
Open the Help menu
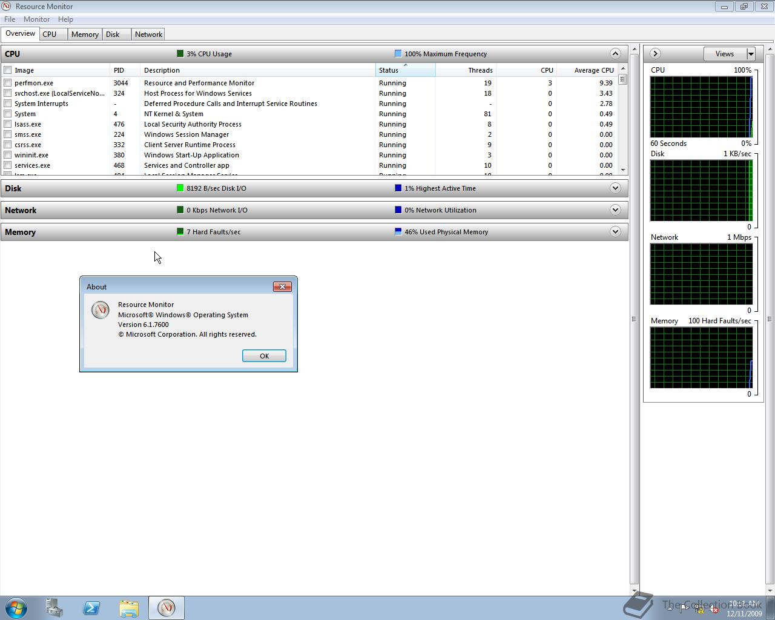65,19
